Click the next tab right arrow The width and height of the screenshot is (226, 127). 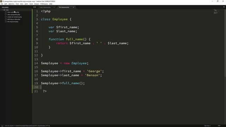[x=35, y=7]
